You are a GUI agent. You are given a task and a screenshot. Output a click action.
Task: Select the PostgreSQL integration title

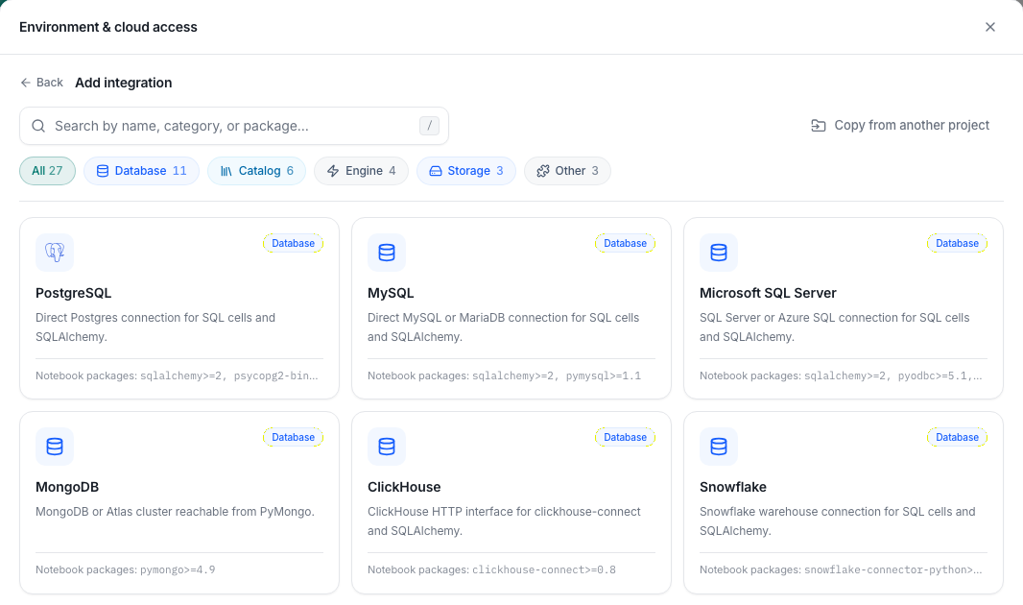pos(74,293)
